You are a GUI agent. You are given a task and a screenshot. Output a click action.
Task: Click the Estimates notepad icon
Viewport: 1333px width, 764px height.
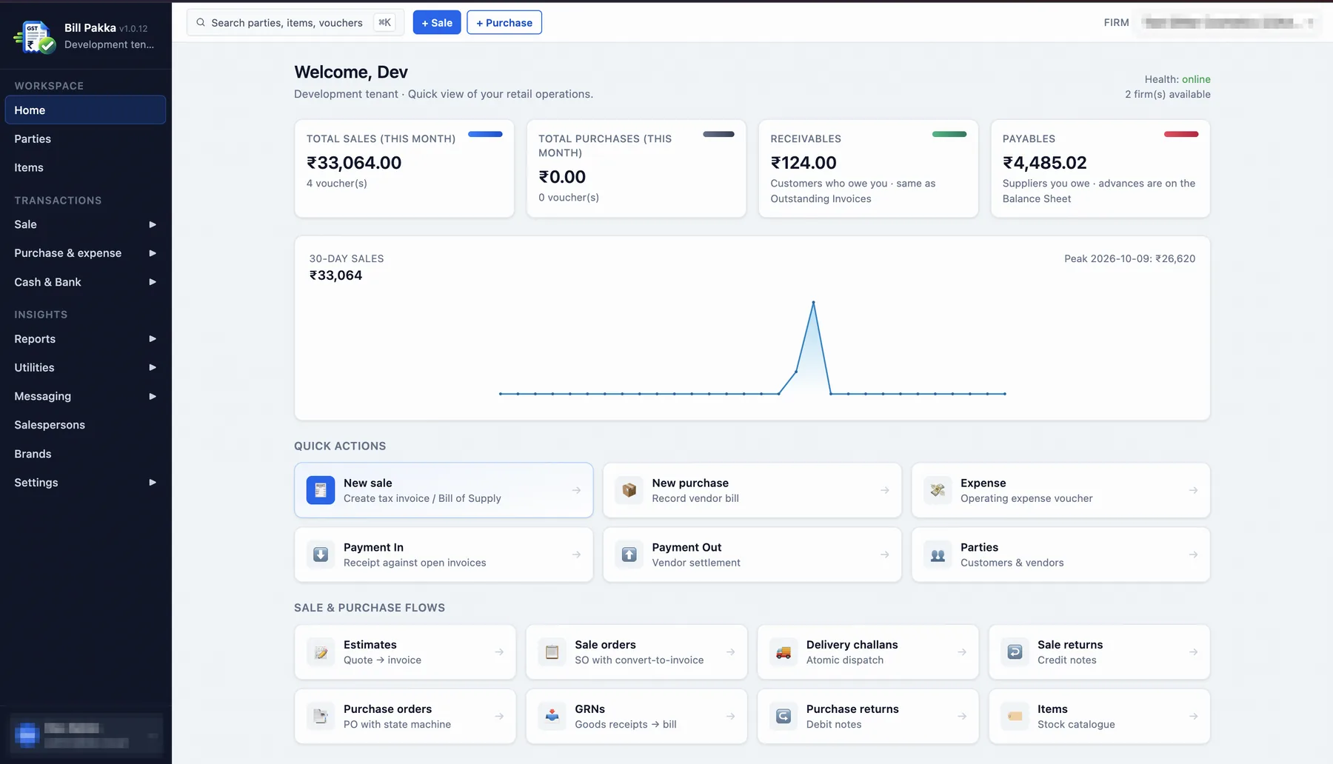[x=321, y=652]
